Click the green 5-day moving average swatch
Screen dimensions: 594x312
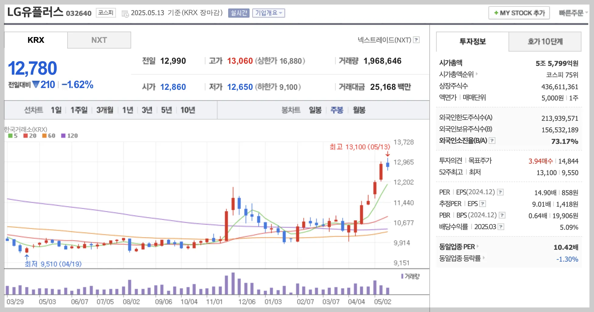tap(10, 136)
